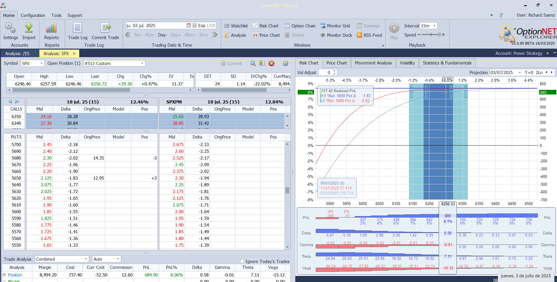Collapse the ribbon with up arrow
557x282 pixels.
coord(492,15)
